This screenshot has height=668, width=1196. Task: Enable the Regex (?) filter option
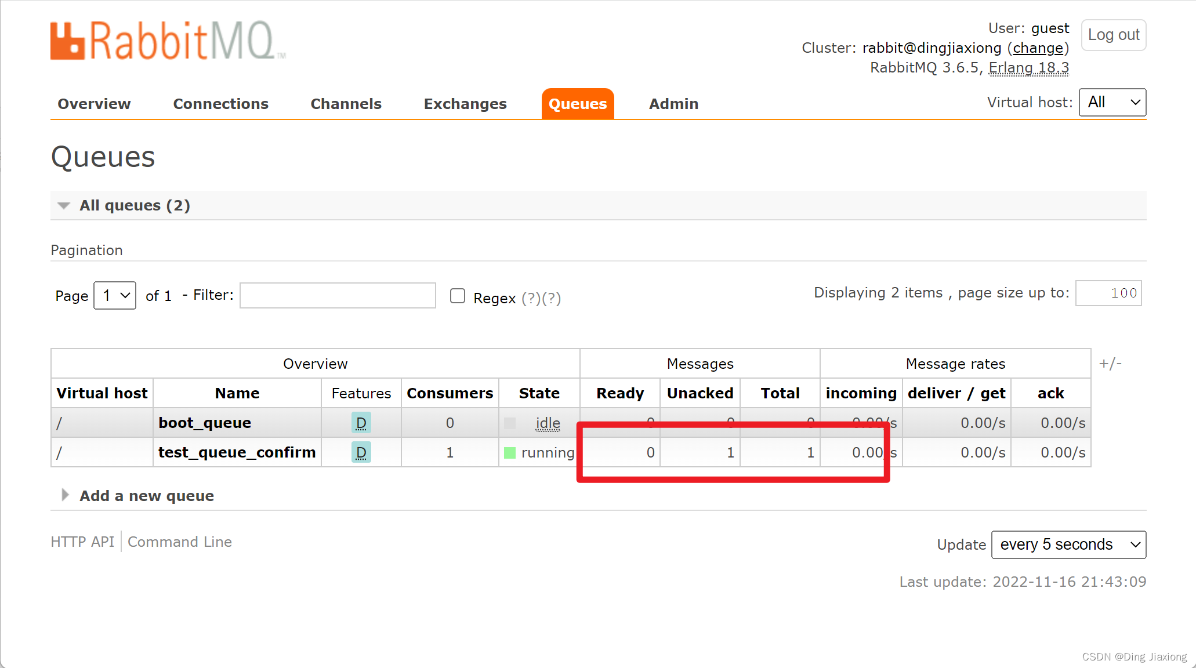[458, 297]
